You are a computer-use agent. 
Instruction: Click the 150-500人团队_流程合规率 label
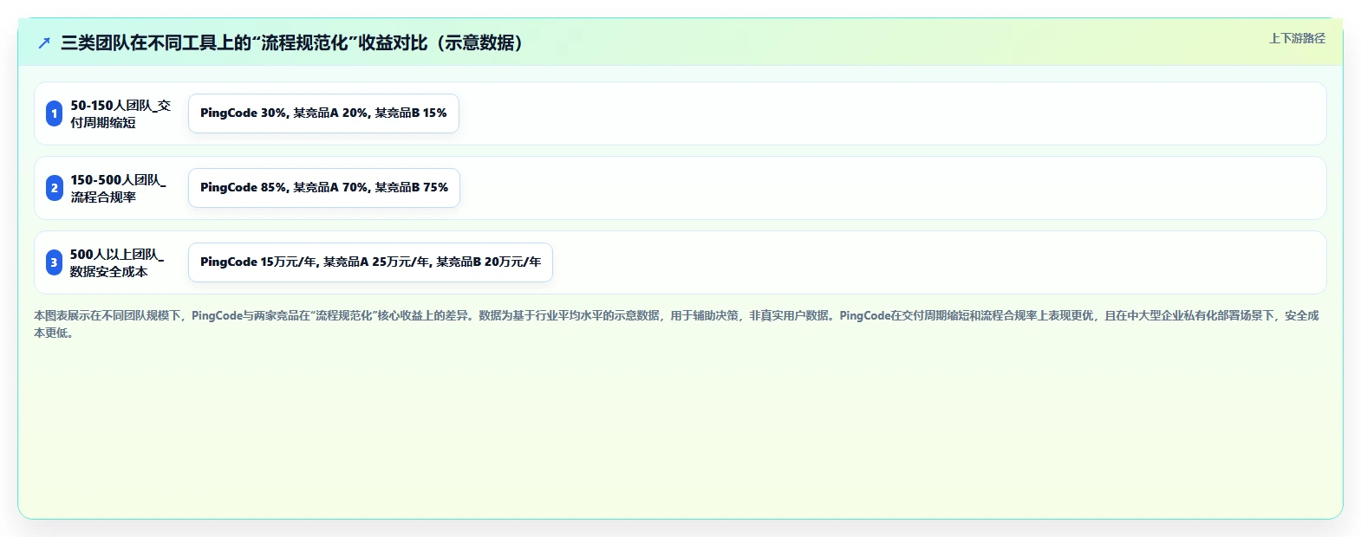point(118,188)
